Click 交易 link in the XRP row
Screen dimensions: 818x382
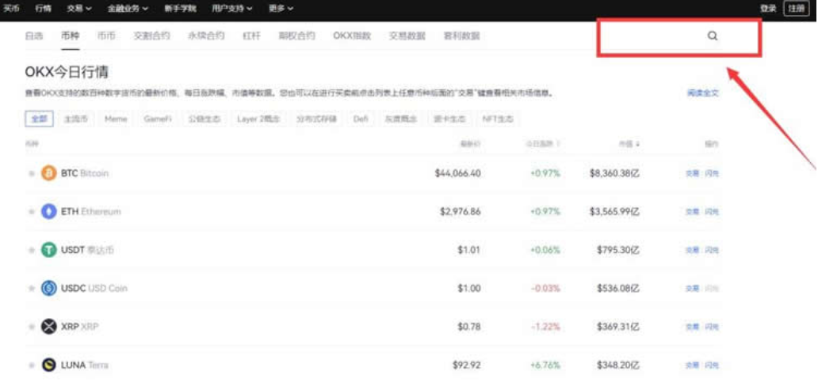tap(692, 327)
